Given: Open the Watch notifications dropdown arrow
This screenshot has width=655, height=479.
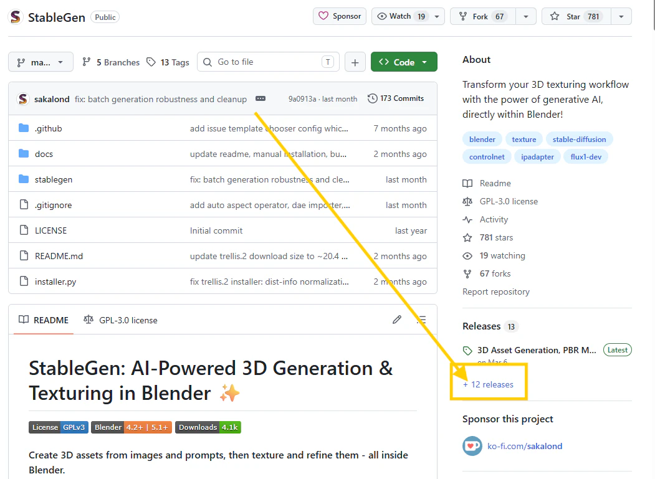Looking at the screenshot, I should 437,16.
